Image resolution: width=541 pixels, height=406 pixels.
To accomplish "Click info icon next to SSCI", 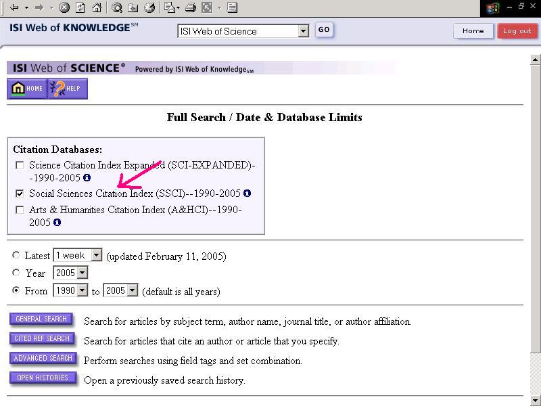I will 247,194.
